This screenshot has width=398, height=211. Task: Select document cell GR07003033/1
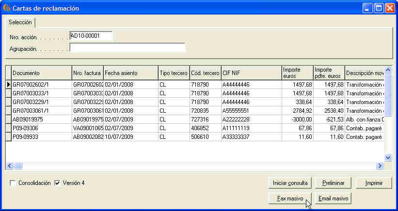[42, 93]
